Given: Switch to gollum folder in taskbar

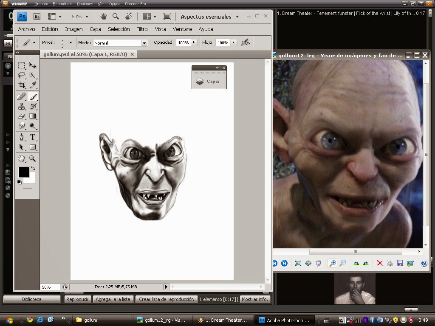Looking at the screenshot, I should click(x=102, y=320).
